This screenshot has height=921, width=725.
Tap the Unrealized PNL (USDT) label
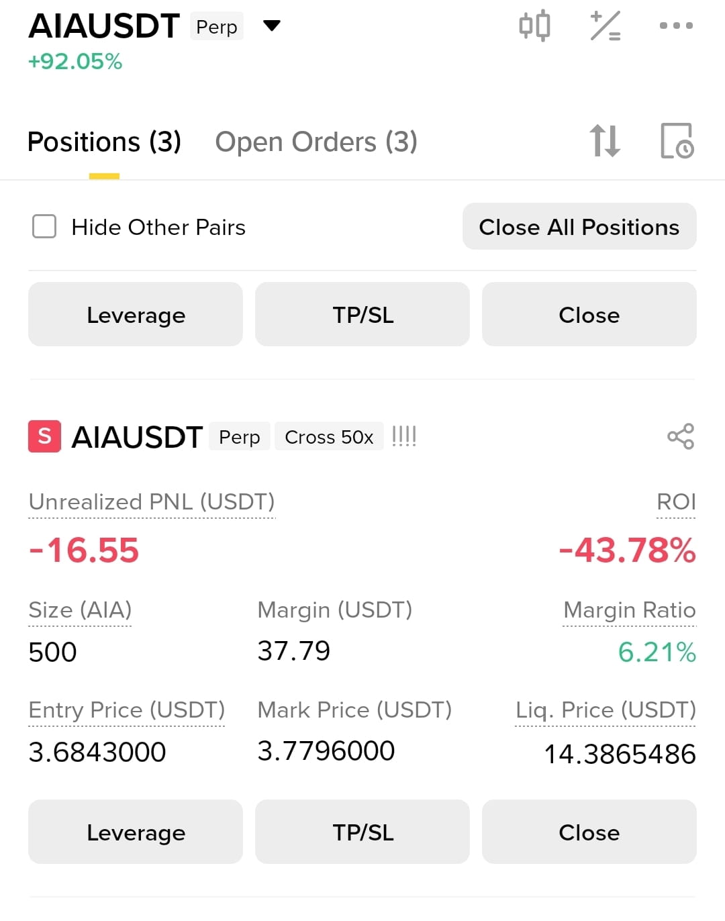152,502
